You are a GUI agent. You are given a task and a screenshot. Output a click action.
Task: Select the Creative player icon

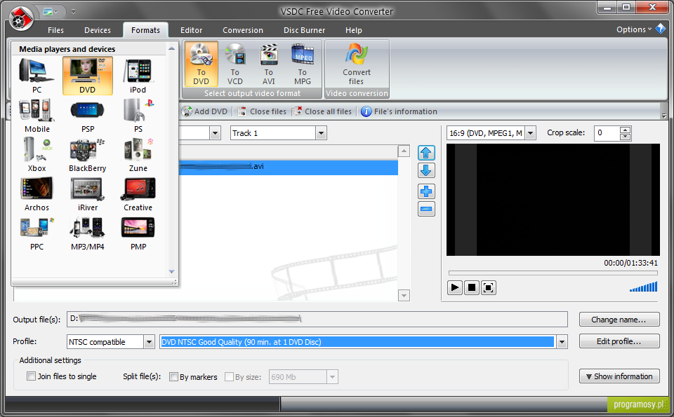point(138,194)
